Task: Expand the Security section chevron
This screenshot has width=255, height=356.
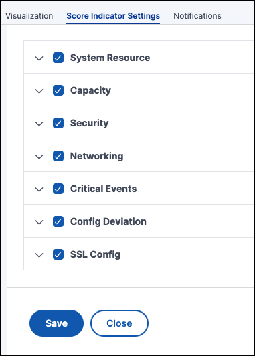Action: [39, 124]
